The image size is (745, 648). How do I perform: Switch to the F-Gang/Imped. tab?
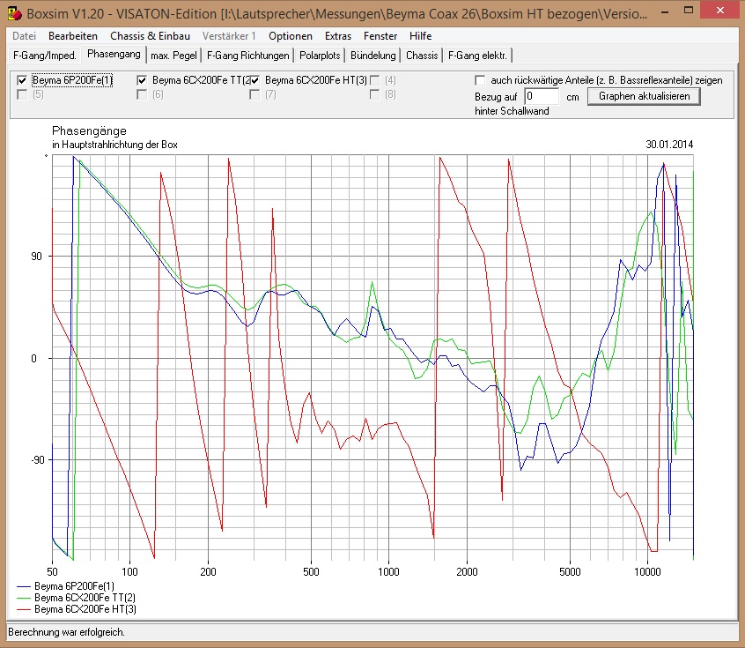[45, 55]
